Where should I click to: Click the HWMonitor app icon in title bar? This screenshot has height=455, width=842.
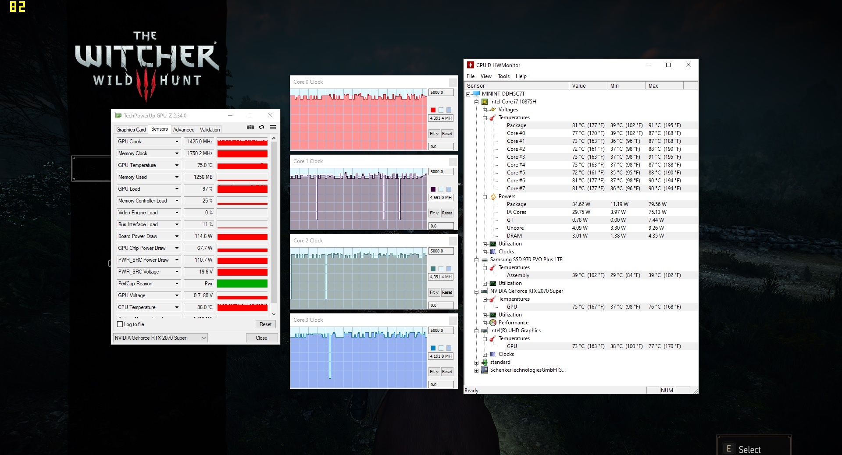click(471, 65)
